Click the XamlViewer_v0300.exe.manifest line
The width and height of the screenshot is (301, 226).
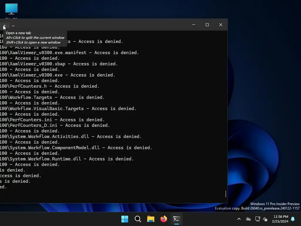point(69,53)
